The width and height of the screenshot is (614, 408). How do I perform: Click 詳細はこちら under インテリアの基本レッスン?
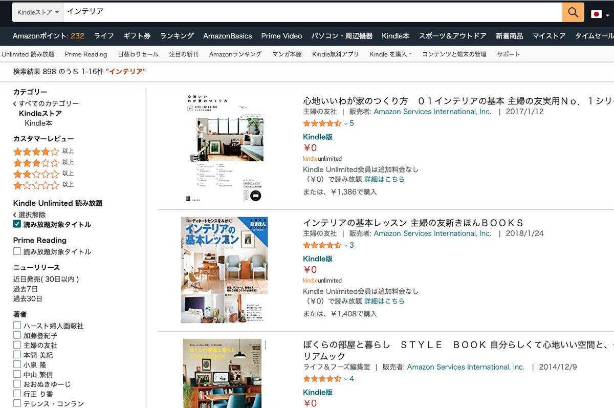tap(384, 301)
